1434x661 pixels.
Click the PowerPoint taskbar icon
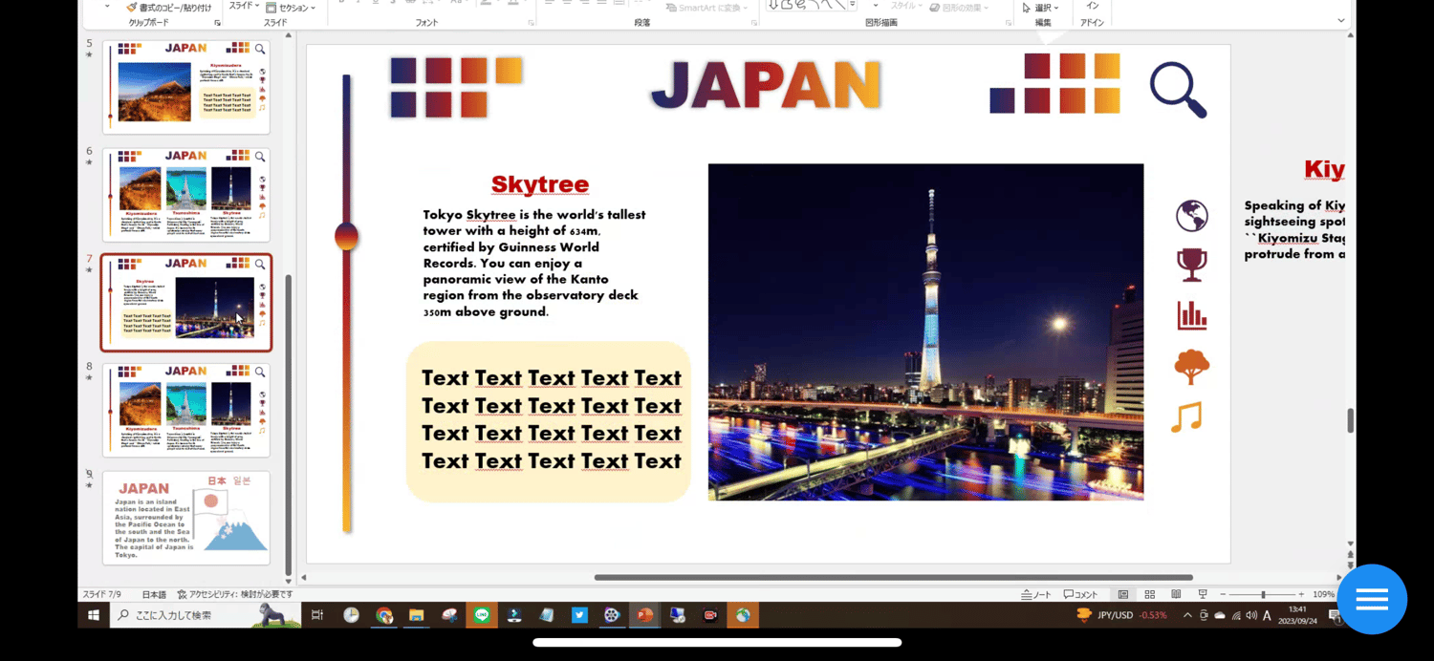pyautogui.click(x=645, y=615)
